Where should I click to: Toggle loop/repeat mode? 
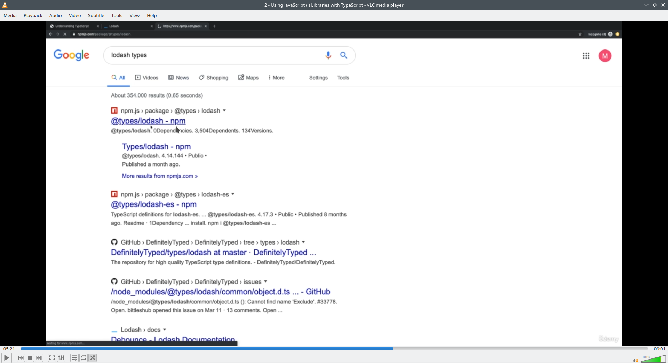pyautogui.click(x=83, y=358)
